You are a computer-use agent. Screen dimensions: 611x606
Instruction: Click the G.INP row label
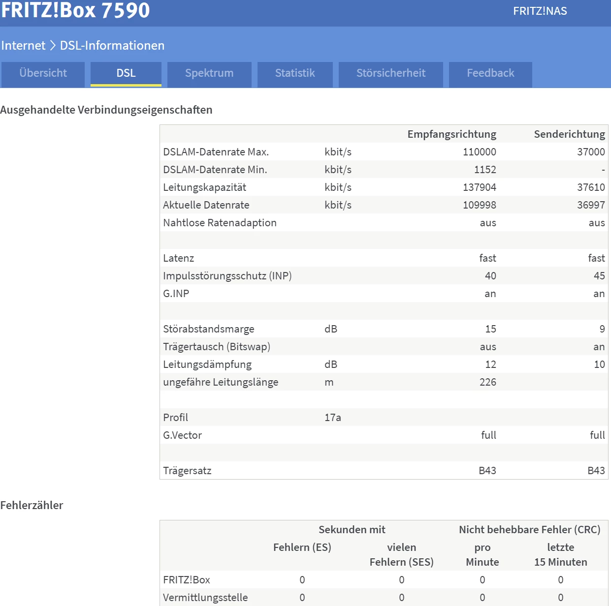[x=176, y=294]
